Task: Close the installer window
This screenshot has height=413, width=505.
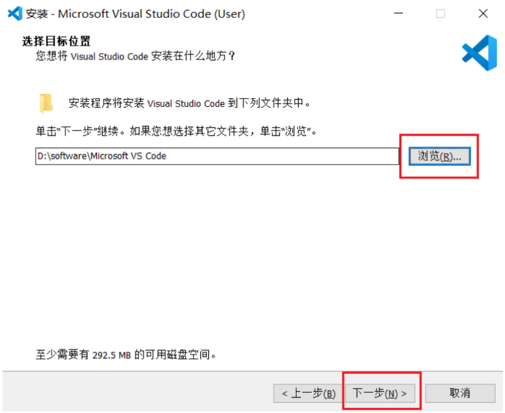Action: pyautogui.click(x=483, y=13)
